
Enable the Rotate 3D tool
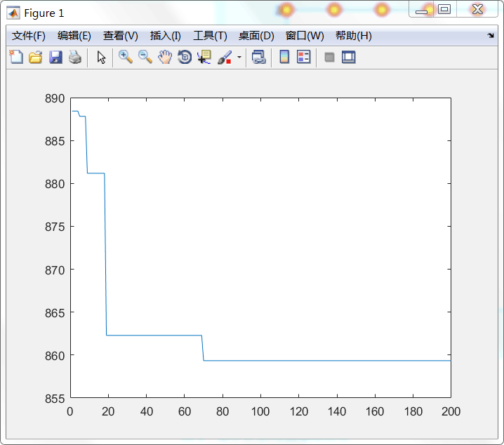[x=185, y=58]
